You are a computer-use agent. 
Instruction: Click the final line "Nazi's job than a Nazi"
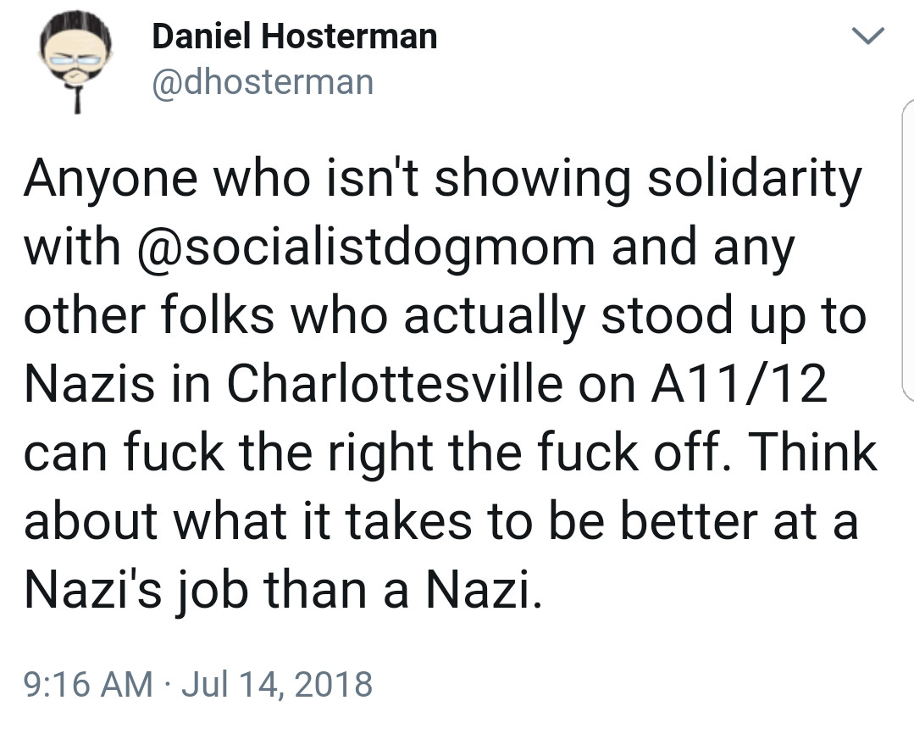[x=283, y=591]
